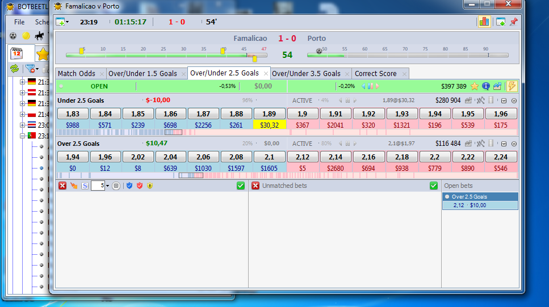Open the Under 2.5 Goals ladder grid icon
549x307 pixels.
tap(491, 100)
